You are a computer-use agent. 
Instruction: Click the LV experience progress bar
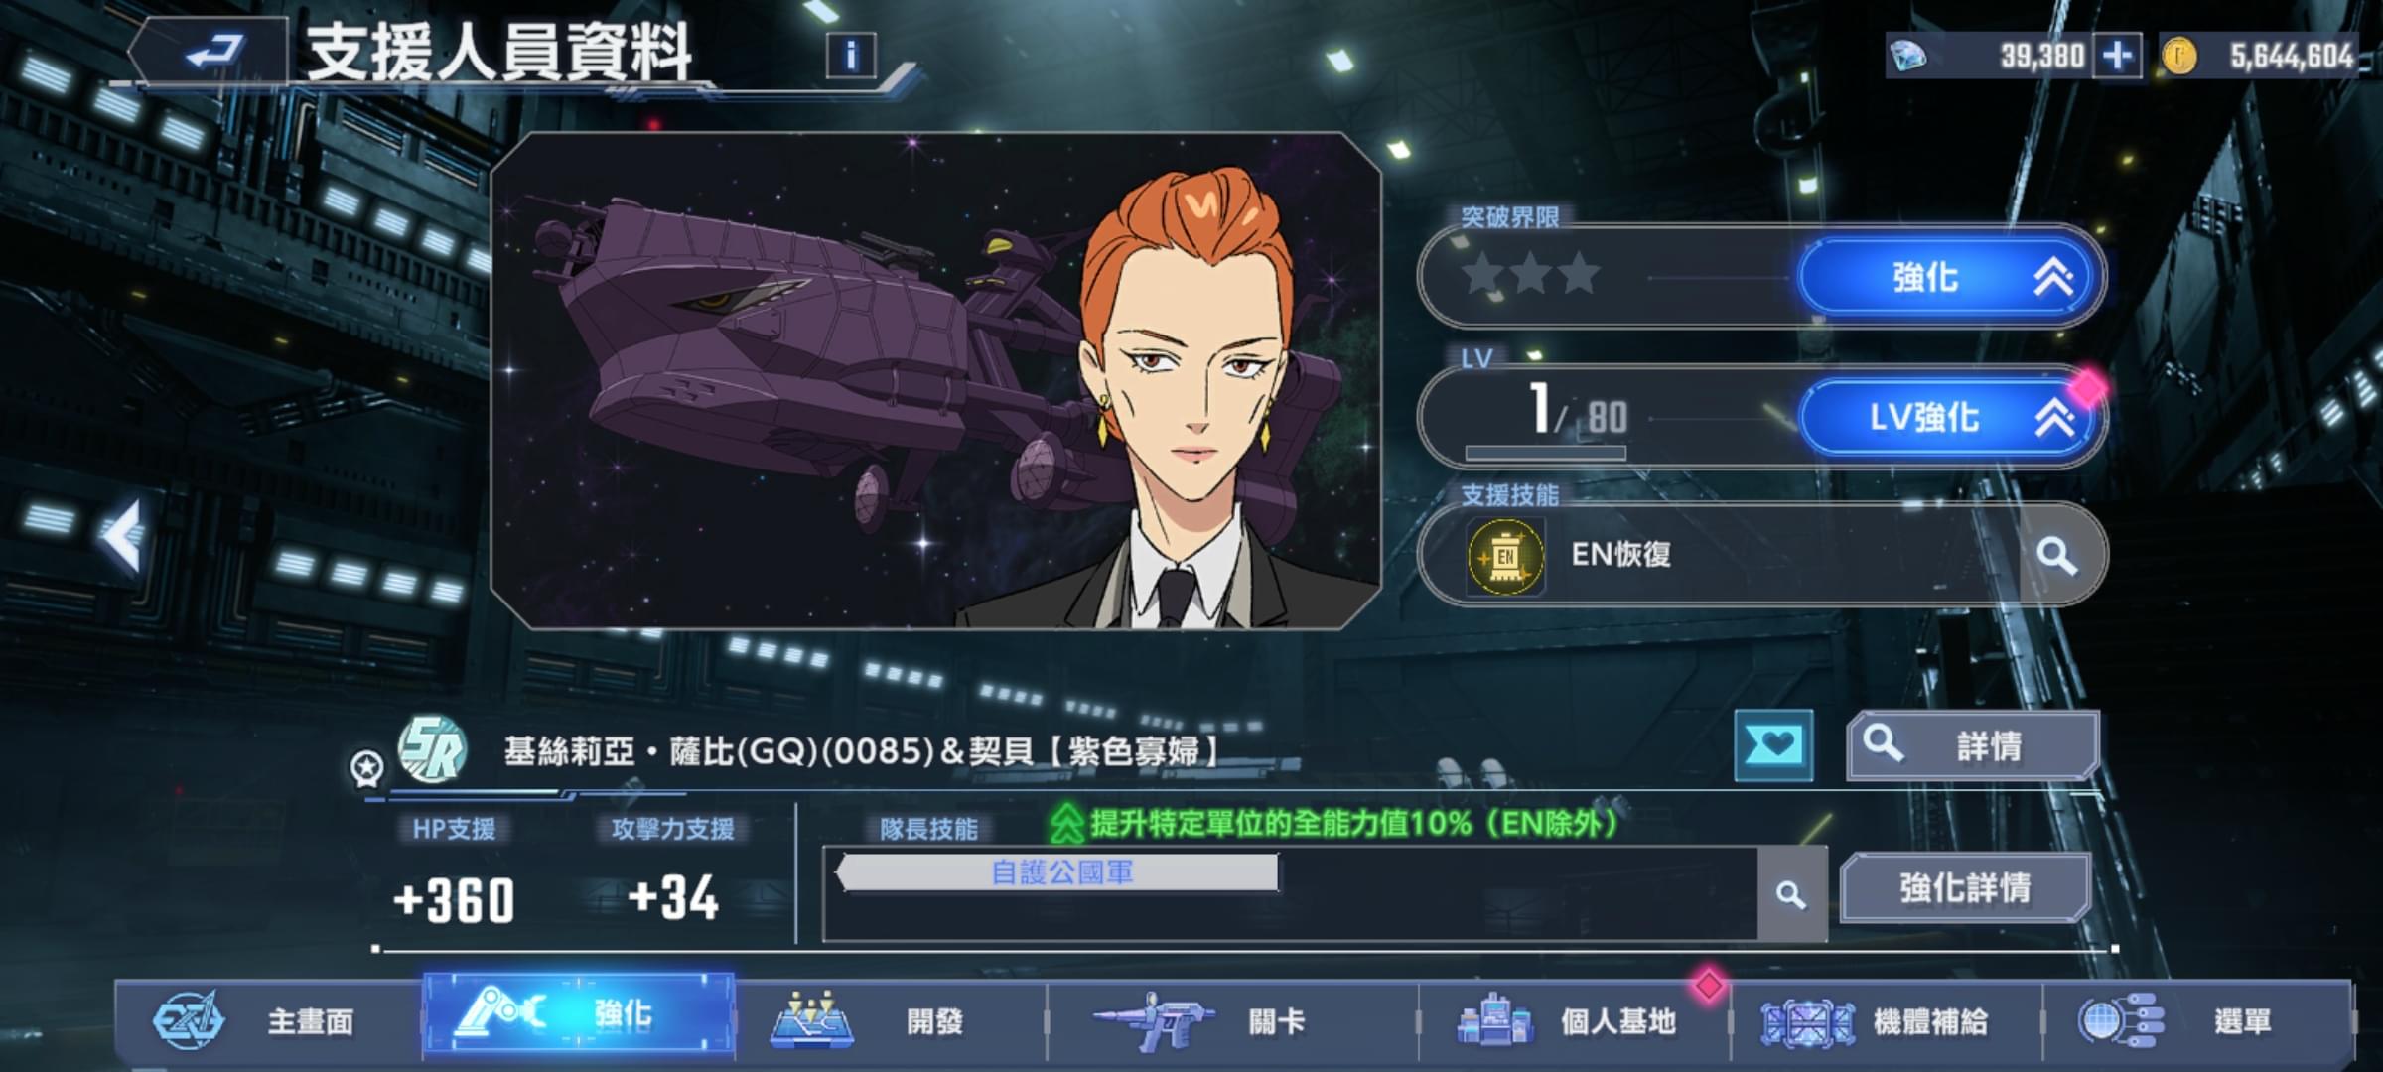tap(1545, 453)
